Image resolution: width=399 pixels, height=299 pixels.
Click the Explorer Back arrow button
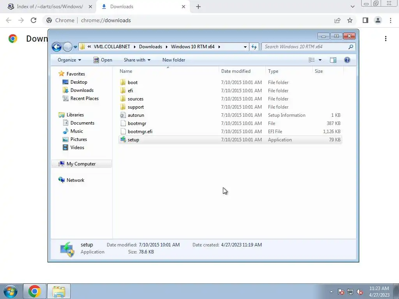[x=56, y=47]
